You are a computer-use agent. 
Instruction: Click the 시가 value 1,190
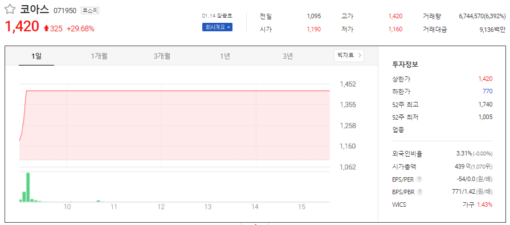coord(314,29)
